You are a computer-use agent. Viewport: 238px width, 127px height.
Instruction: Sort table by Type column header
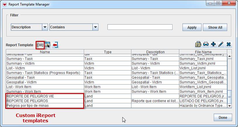(x=107, y=52)
